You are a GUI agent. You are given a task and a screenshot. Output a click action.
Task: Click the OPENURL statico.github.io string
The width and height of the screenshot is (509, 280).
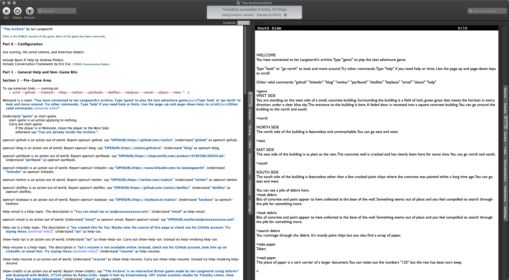[133, 148]
